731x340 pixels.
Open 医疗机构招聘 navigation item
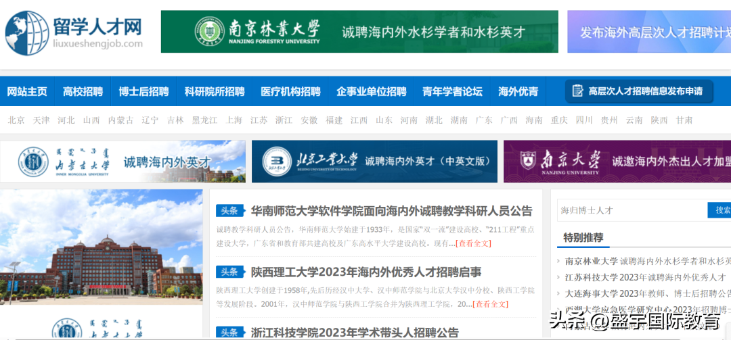point(290,91)
